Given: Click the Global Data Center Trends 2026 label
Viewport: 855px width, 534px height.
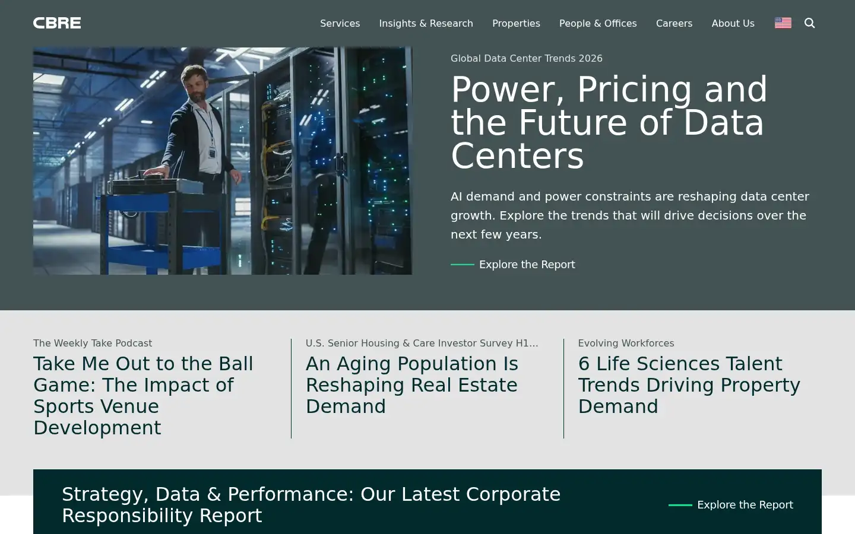Looking at the screenshot, I should point(527,58).
